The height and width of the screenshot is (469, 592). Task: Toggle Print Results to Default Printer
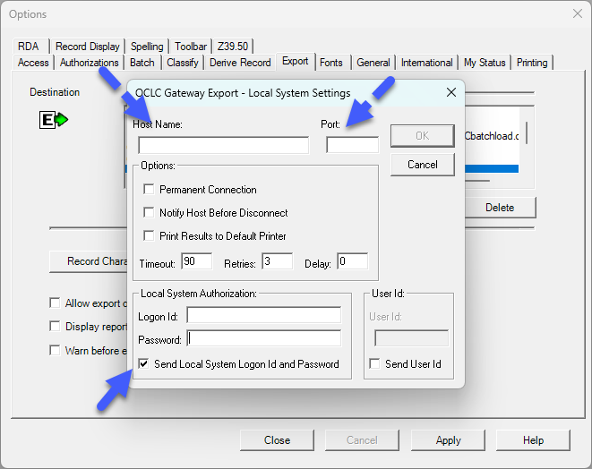coord(149,235)
